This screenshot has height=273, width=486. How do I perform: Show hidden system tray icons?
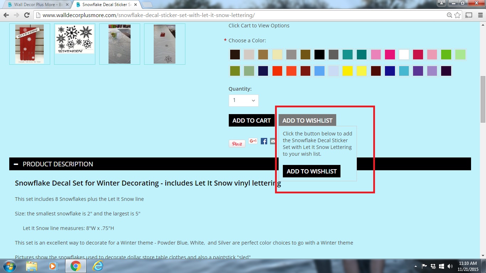click(x=416, y=266)
